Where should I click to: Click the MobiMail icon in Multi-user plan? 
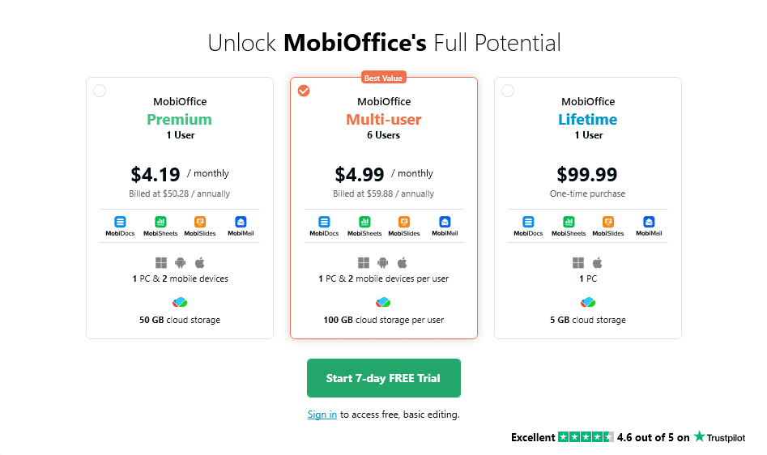click(x=445, y=222)
